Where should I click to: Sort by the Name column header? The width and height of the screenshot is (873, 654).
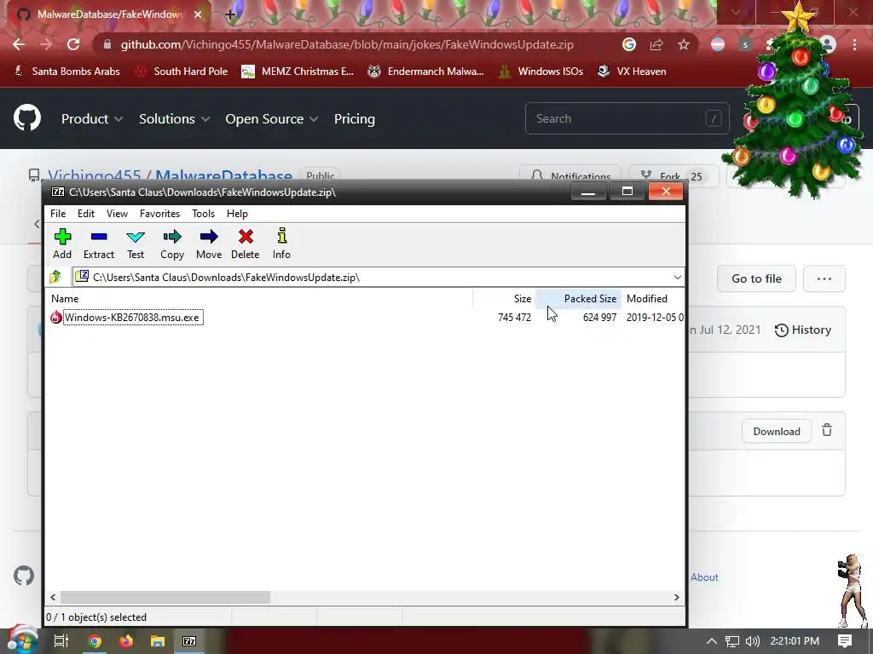point(65,299)
